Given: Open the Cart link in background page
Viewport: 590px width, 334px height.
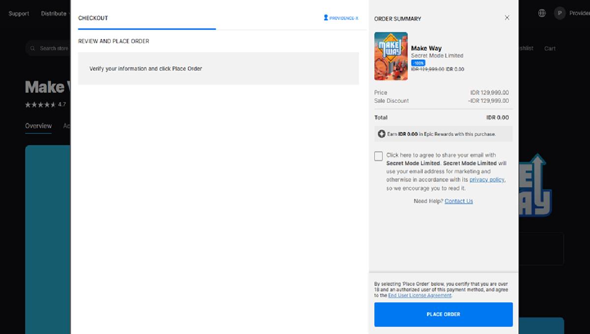Looking at the screenshot, I should pyautogui.click(x=550, y=48).
